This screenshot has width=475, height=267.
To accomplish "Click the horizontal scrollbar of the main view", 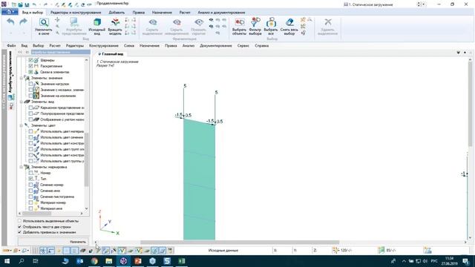I will pos(239,243).
